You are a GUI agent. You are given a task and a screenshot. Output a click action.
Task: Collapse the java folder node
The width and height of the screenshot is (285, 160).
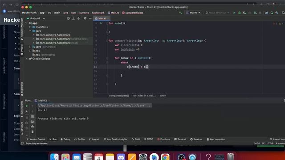[30, 31]
